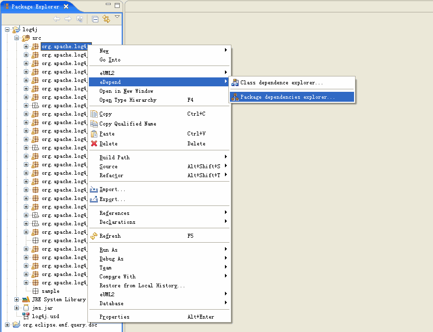
Task: Open the Run As submenu
Action: [159, 250]
